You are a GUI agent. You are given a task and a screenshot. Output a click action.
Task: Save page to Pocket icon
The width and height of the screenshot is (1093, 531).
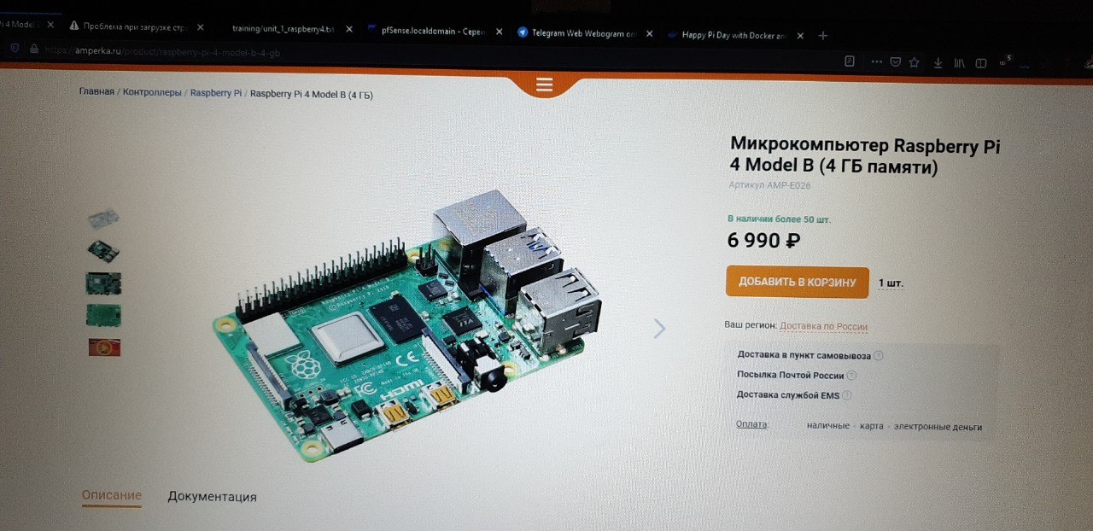coord(895,61)
